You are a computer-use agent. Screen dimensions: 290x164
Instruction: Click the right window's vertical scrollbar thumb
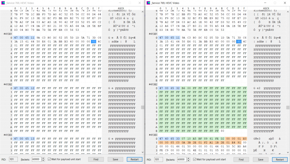pyautogui.click(x=288, y=107)
